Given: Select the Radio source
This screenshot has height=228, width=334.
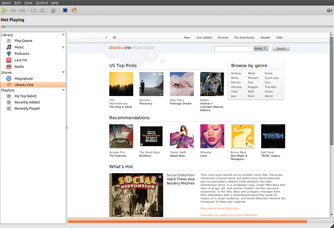Looking at the screenshot, I should pyautogui.click(x=19, y=67).
